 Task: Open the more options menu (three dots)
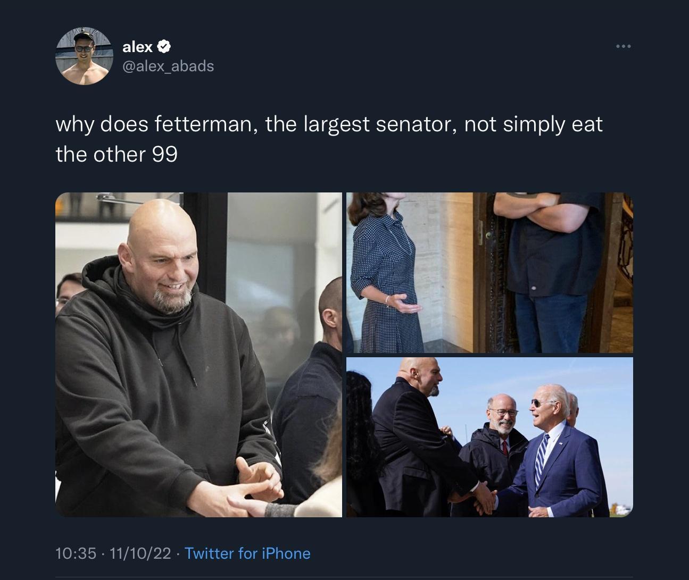[623, 47]
